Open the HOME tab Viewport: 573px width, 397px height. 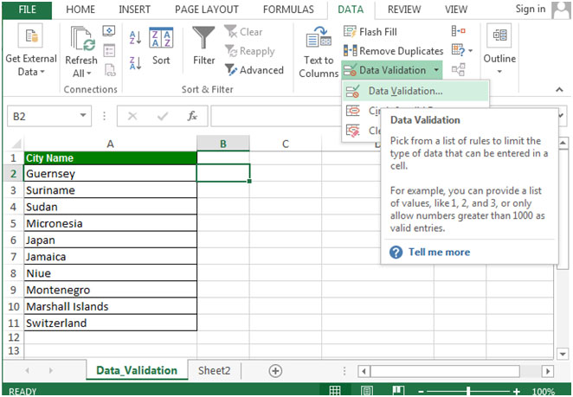(x=80, y=10)
